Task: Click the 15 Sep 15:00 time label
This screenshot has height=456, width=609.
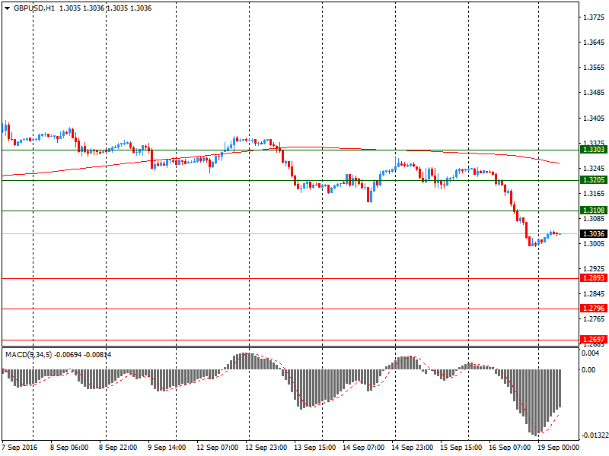Action: pyautogui.click(x=461, y=448)
